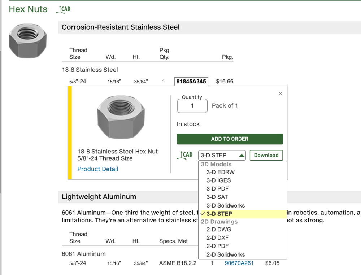Open the Product Detail link
The width and height of the screenshot is (361, 275).
point(97,169)
